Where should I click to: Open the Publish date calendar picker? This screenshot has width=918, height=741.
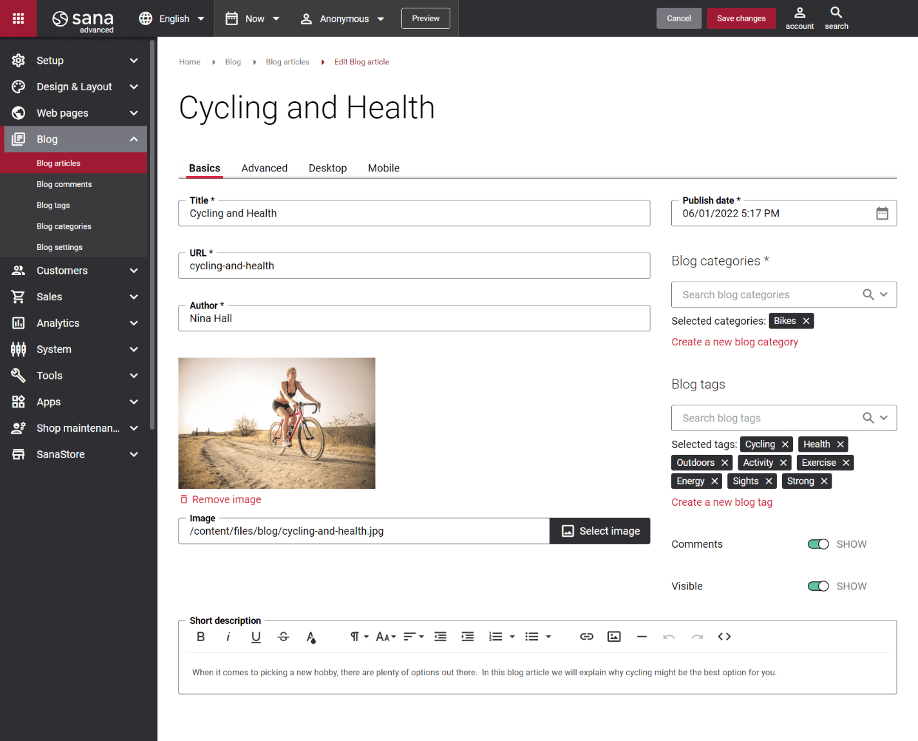[x=881, y=213]
